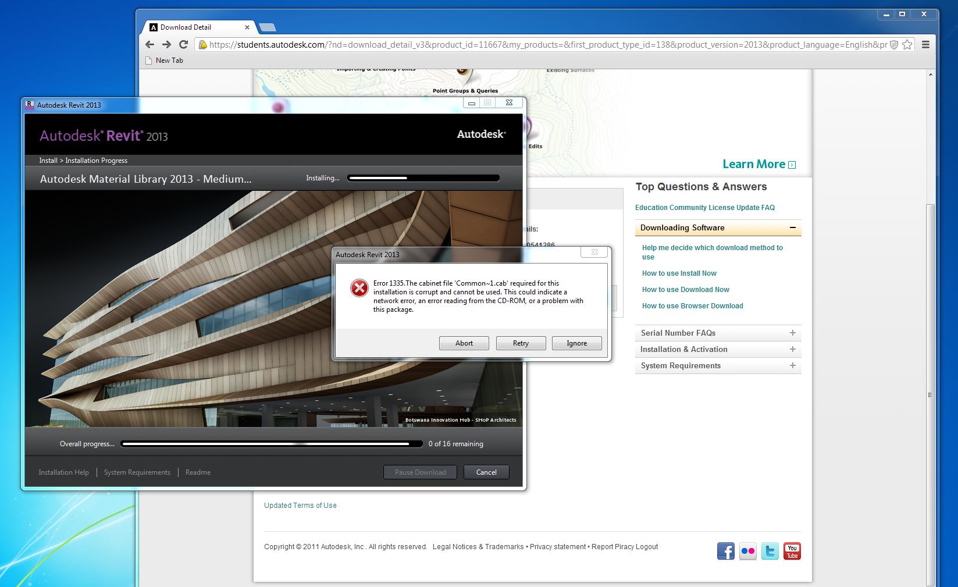Click Ignore in the error dialog
This screenshot has width=958, height=587.
[576, 343]
